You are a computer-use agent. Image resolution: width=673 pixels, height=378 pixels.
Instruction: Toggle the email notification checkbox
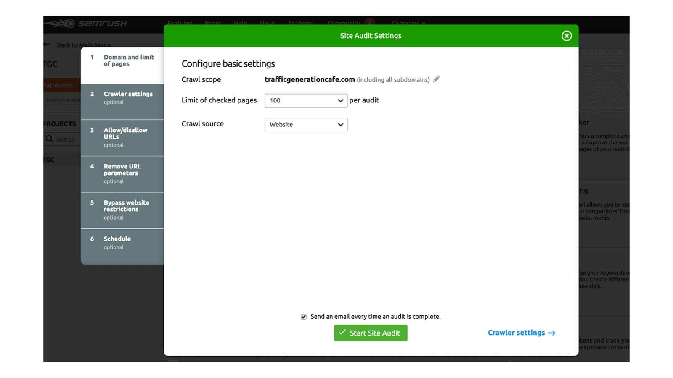(x=303, y=317)
